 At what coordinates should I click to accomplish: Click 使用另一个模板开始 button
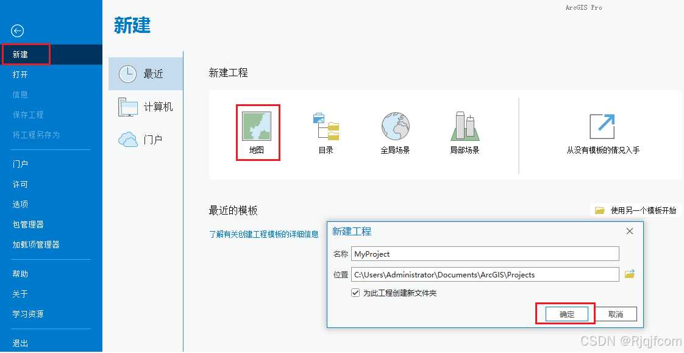[636, 210]
